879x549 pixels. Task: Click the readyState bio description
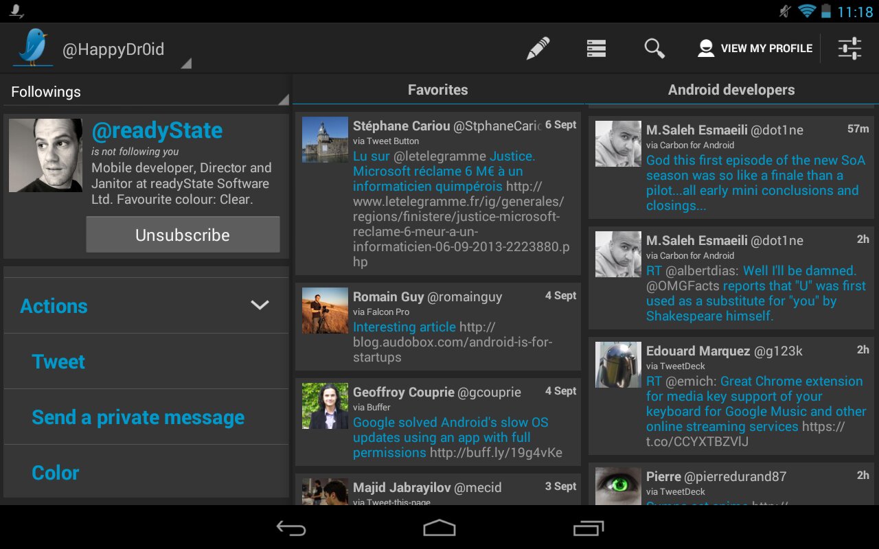pos(181,184)
